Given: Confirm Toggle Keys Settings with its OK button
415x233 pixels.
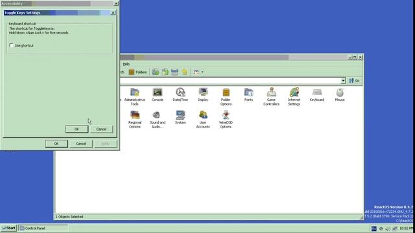Looking at the screenshot, I should (x=77, y=129).
